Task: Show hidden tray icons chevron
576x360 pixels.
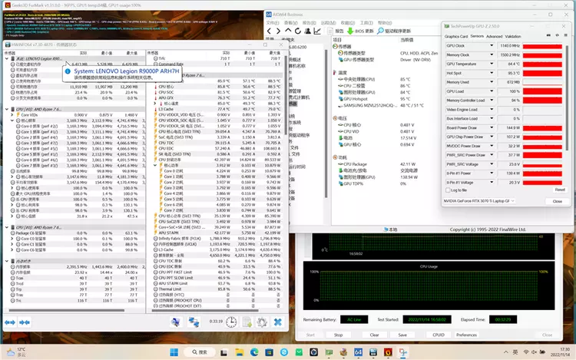Action: point(506,352)
